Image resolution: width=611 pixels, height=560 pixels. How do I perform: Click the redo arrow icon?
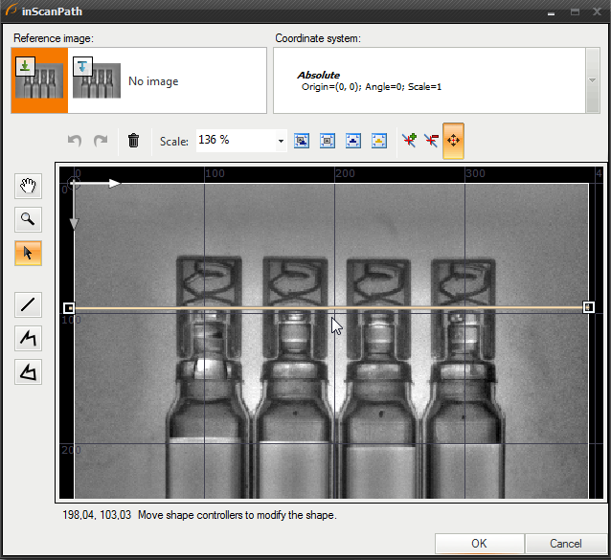coord(100,141)
